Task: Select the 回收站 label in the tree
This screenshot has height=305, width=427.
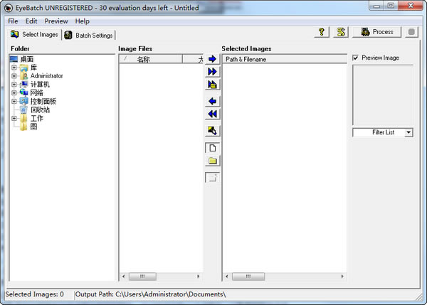Action: [x=40, y=110]
